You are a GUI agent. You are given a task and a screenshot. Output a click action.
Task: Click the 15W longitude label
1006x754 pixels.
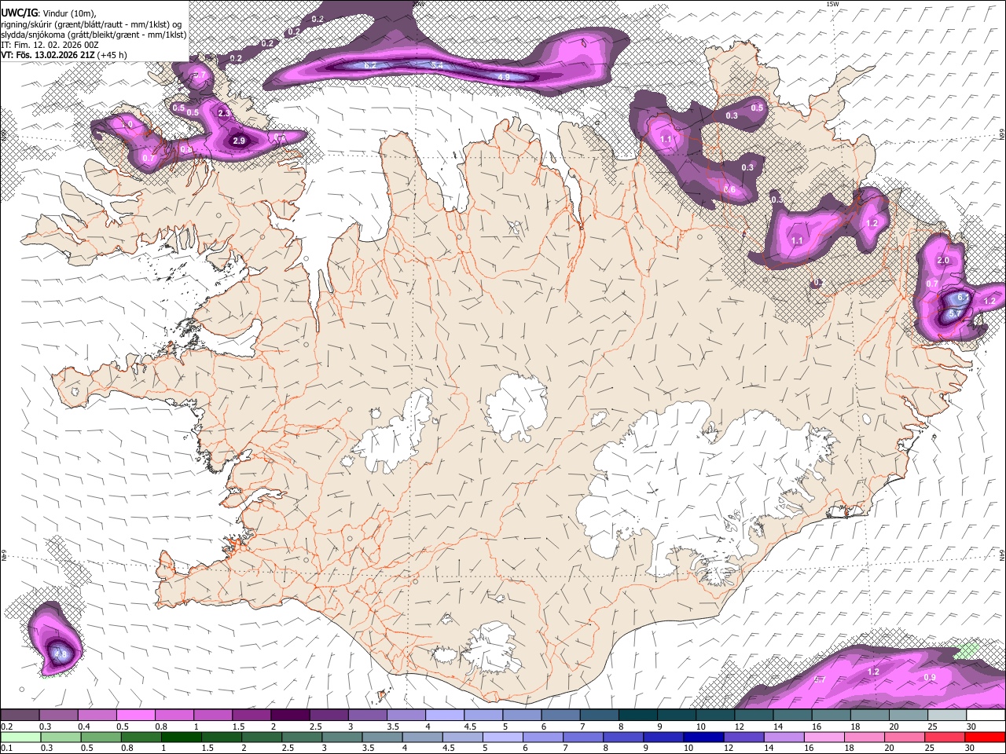[x=833, y=4]
